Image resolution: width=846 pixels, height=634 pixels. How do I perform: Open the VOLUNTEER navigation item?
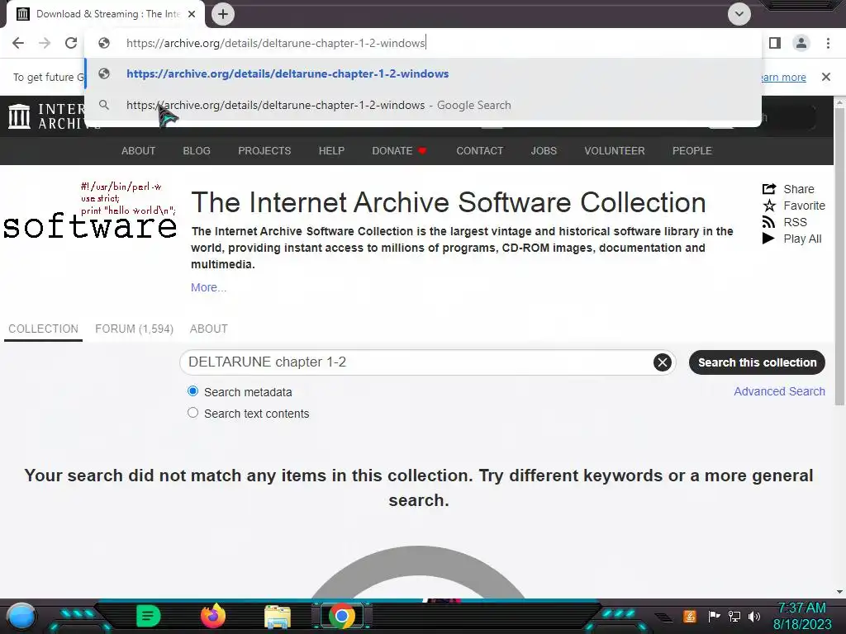click(x=615, y=151)
